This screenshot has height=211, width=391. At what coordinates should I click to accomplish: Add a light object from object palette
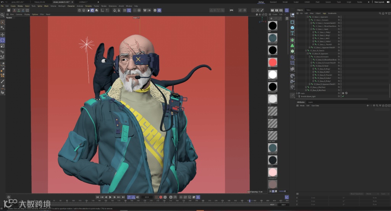[x=292, y=87]
